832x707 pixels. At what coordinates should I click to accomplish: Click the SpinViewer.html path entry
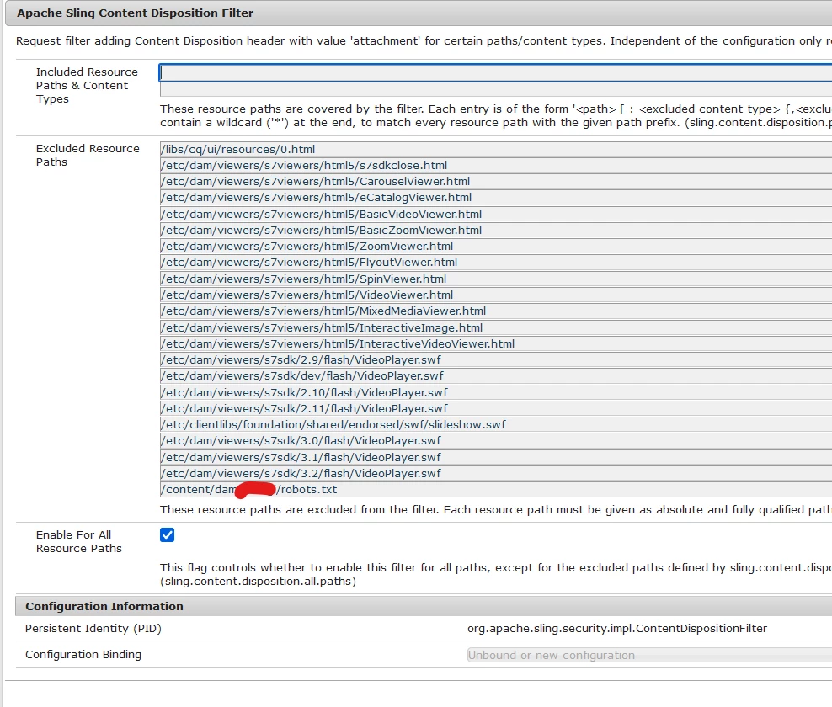pos(496,279)
